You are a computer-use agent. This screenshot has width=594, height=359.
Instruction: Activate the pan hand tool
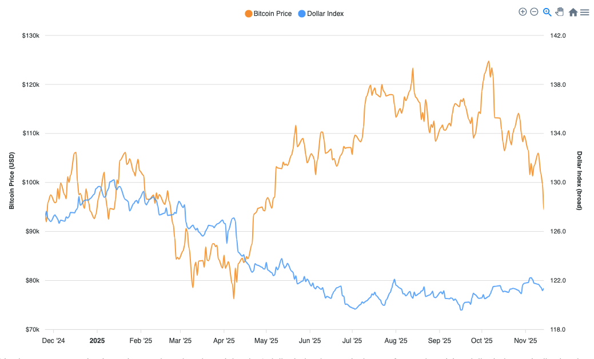click(x=559, y=11)
